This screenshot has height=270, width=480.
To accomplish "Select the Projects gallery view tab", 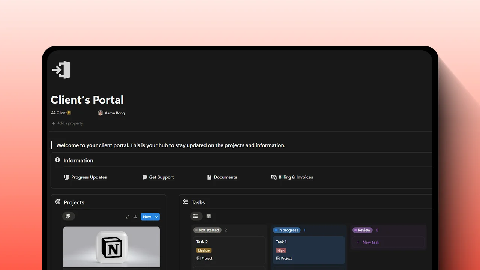I will [x=68, y=216].
